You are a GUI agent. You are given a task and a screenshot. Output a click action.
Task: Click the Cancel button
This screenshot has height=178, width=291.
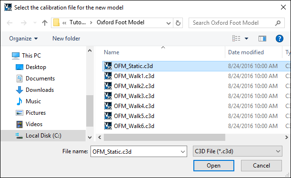pos(261,166)
